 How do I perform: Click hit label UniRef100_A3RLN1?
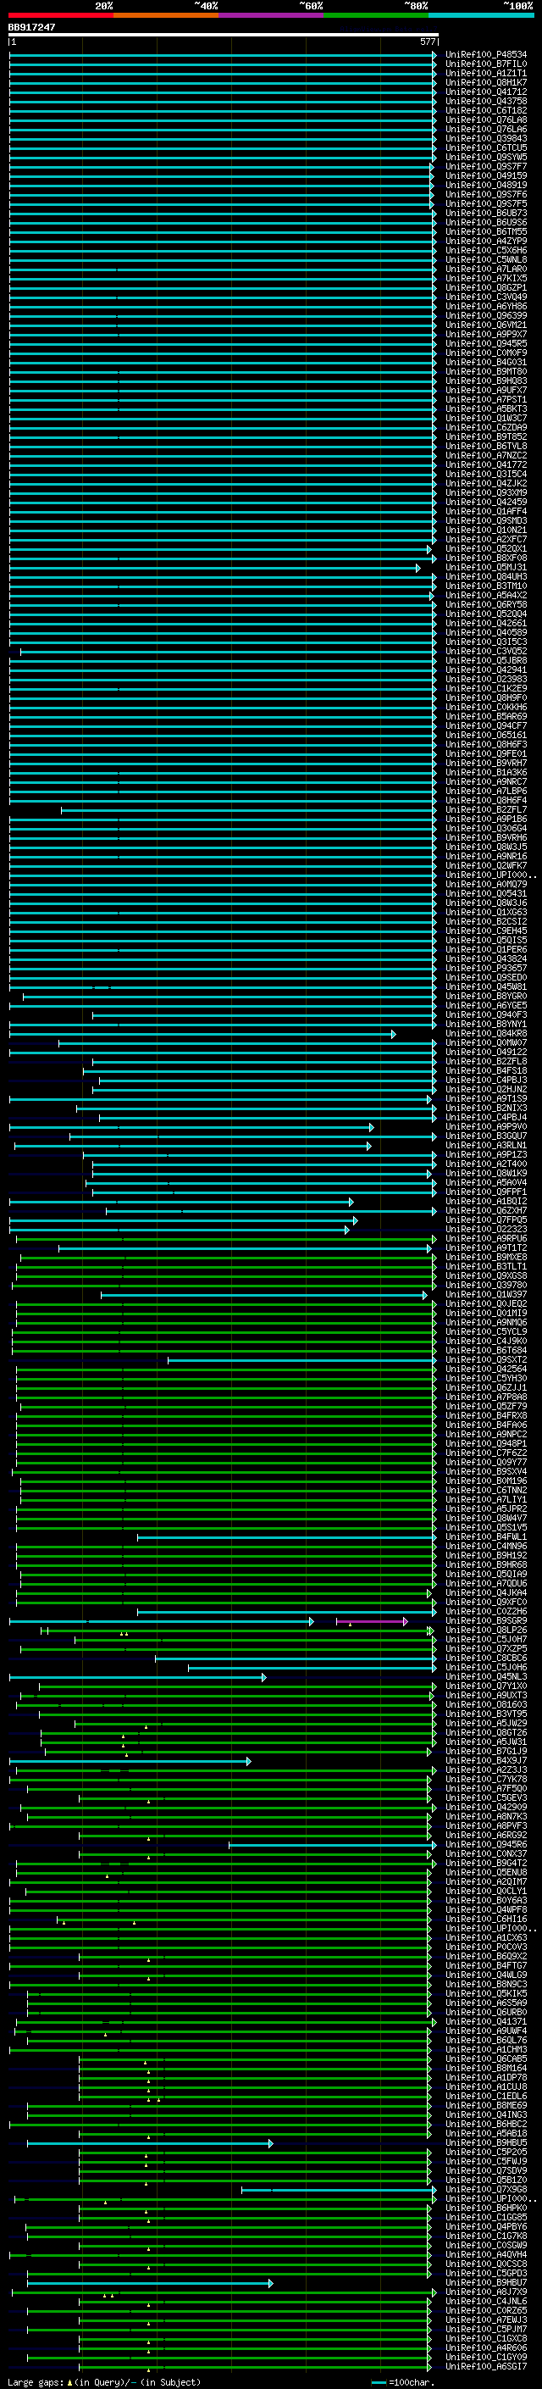pyautogui.click(x=485, y=1146)
